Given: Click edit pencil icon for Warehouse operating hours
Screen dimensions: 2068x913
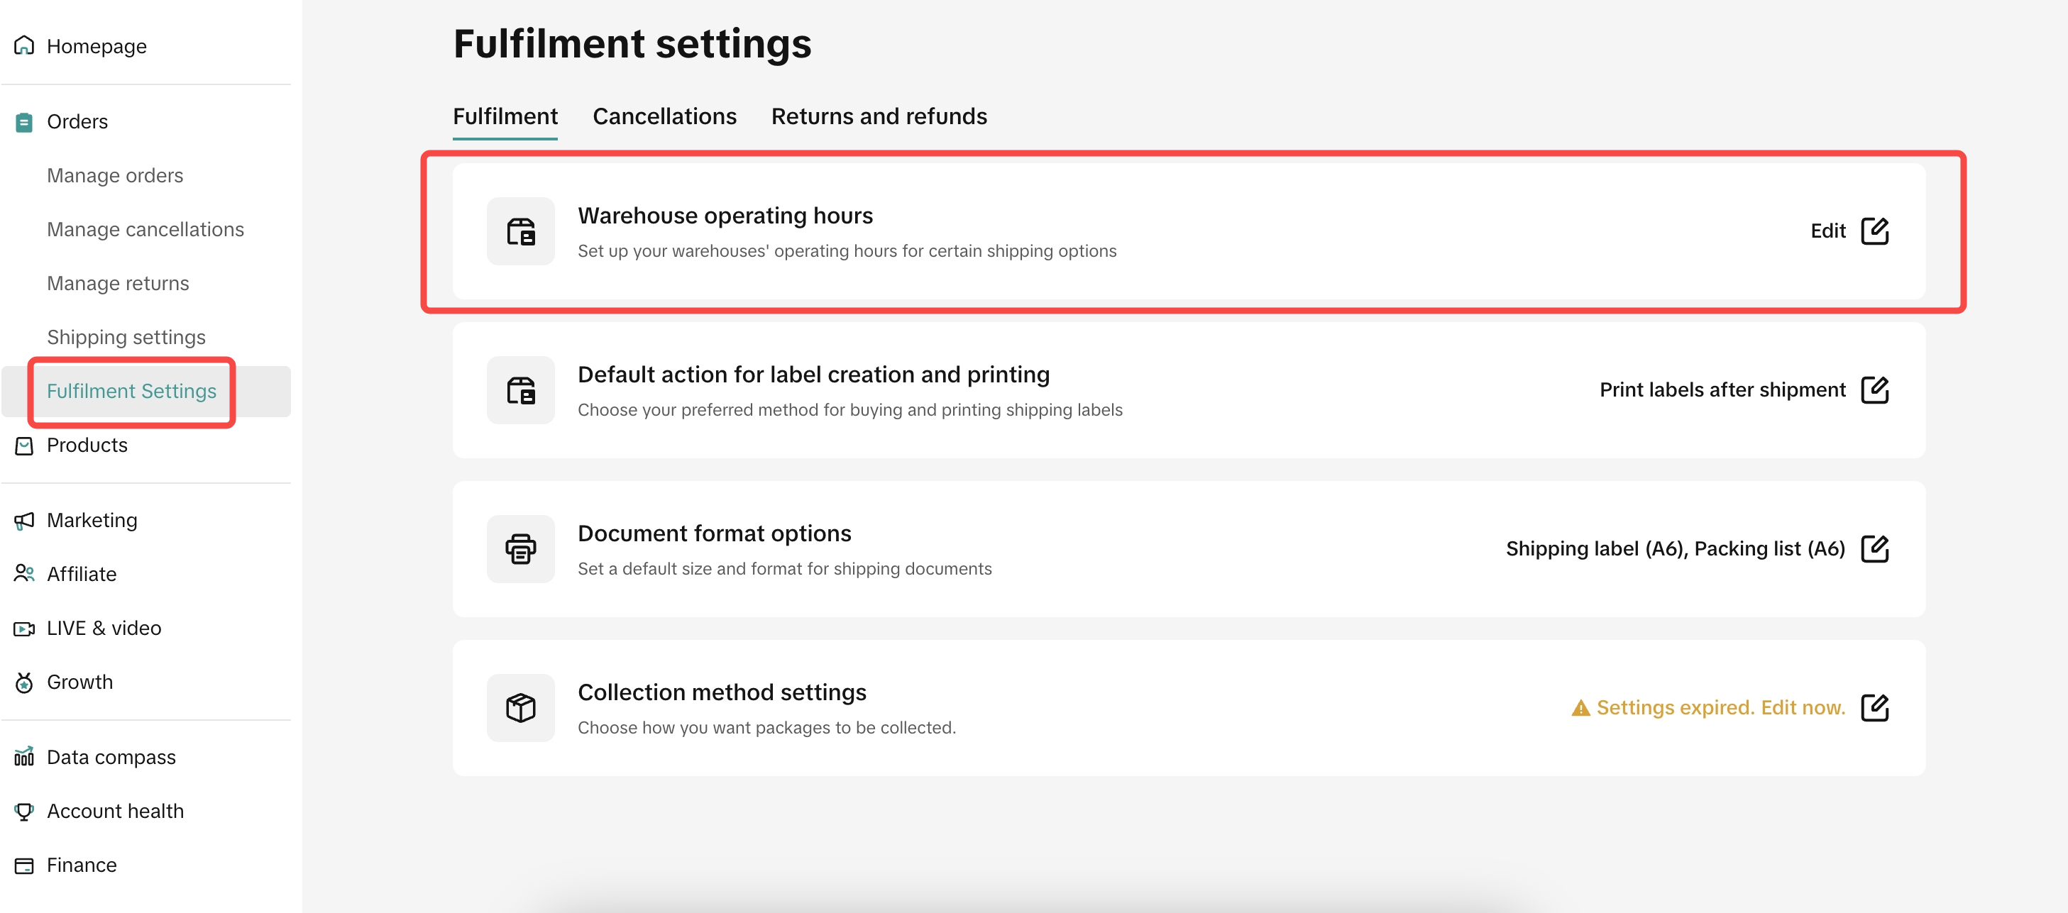Looking at the screenshot, I should click(x=1874, y=231).
